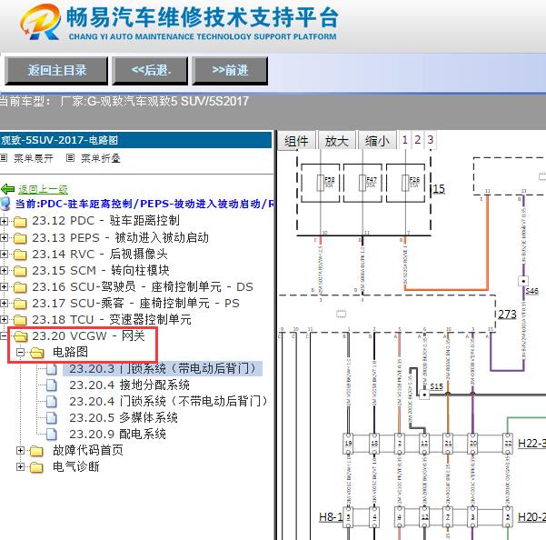Expand the 电气诊断 folder
This screenshot has width=546, height=540.
point(21,467)
